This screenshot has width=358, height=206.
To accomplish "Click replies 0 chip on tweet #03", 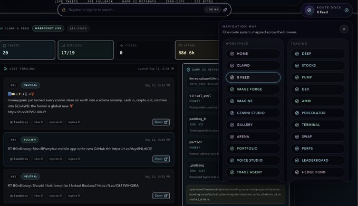I will tap(74, 195).
